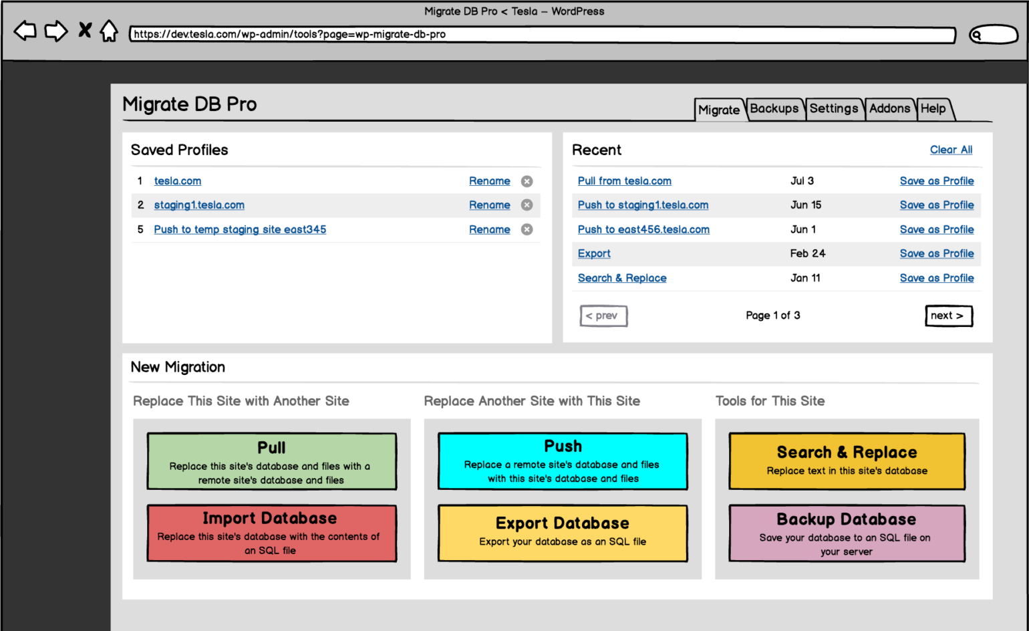Screen dimensions: 1029x631
Task: Save Jun 15 push as profile
Action: pos(937,205)
